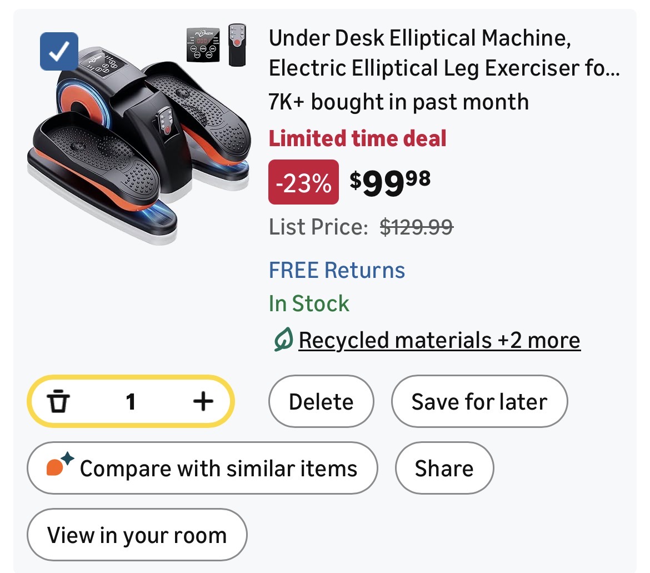Launch View in your room
Screen dimensions: 650x573
(x=137, y=535)
